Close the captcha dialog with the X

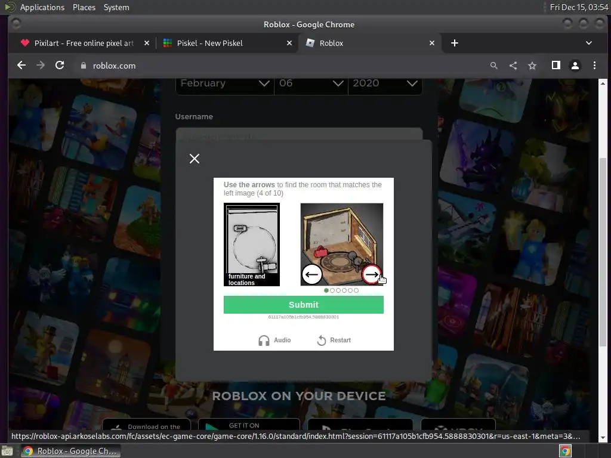[195, 159]
